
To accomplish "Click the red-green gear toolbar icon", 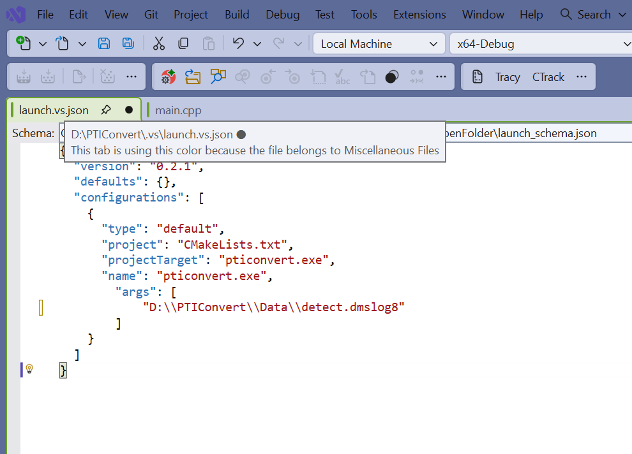I will tap(168, 77).
